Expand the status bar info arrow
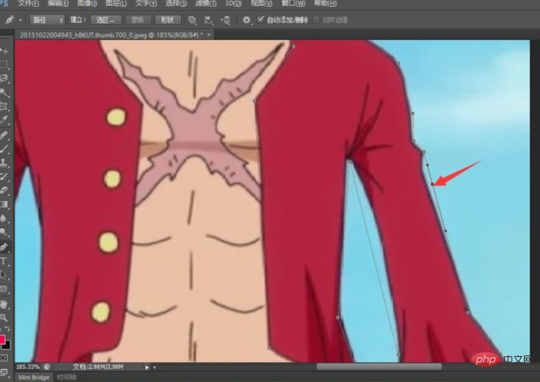This screenshot has height=382, width=540. [147, 367]
